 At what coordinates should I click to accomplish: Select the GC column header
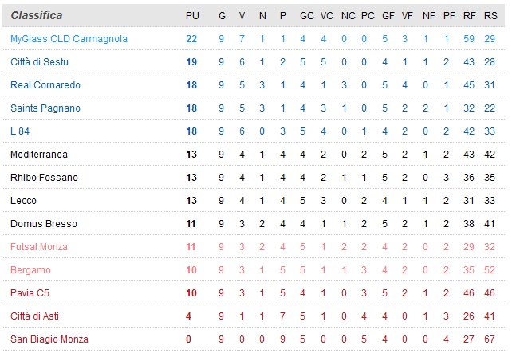306,16
